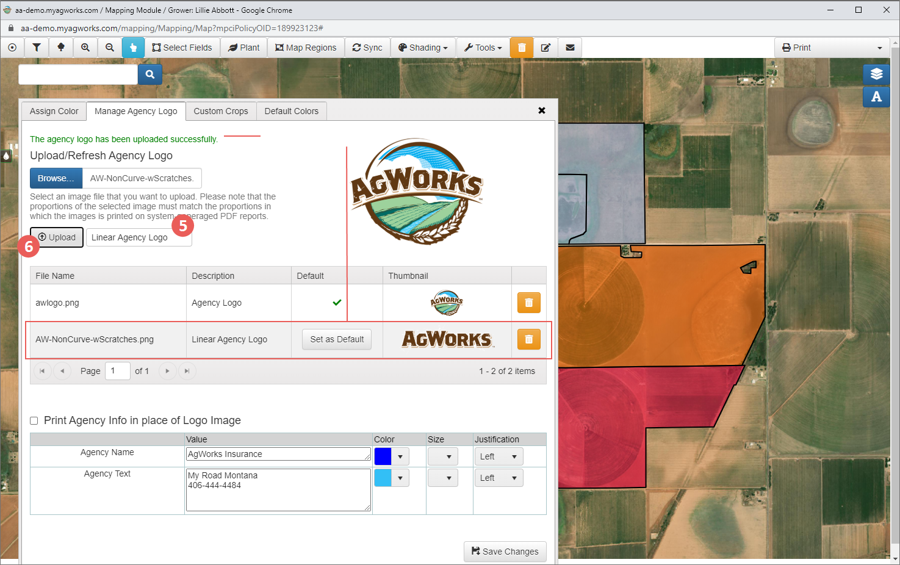Screen dimensions: 900x565
Task: Delete the awlogo.png row
Action: [x=529, y=303]
